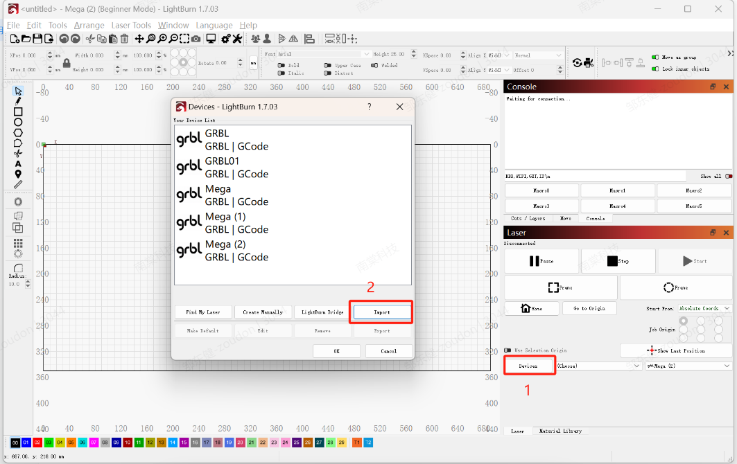Click the Rotate stepper arrows
This screenshot has height=464, width=737.
(x=240, y=62)
